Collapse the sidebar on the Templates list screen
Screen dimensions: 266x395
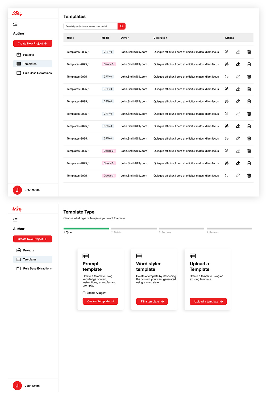pos(15,24)
